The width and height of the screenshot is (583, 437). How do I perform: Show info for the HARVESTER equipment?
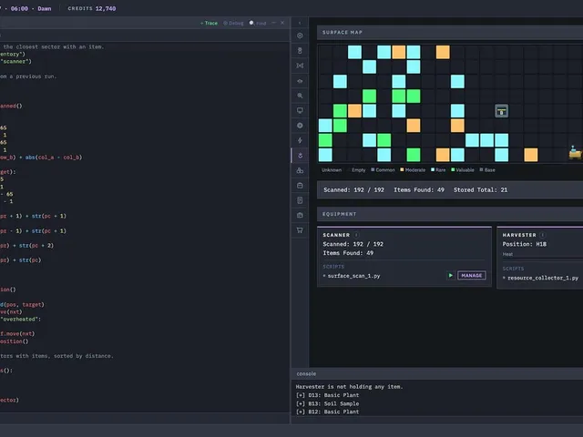(543, 235)
